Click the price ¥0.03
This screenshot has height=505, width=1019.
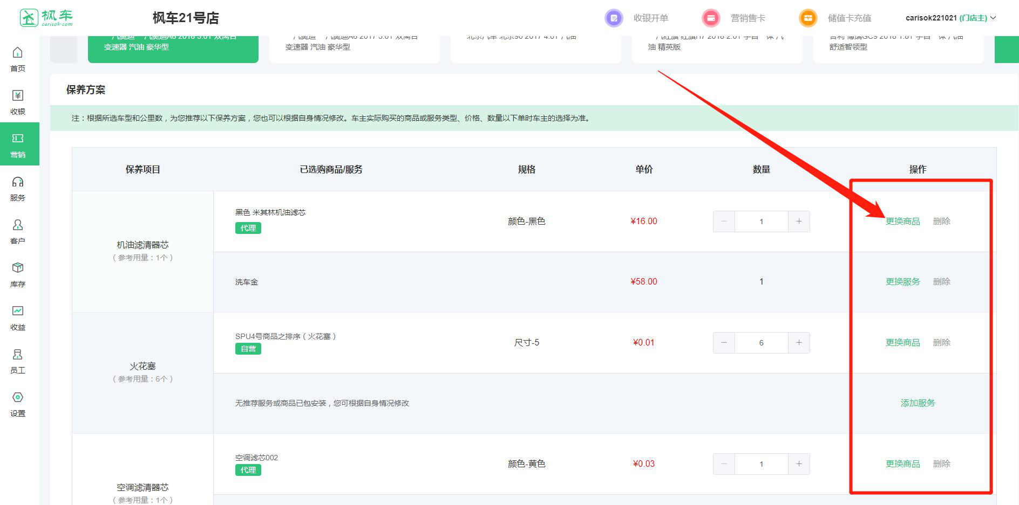(644, 464)
